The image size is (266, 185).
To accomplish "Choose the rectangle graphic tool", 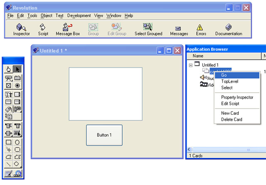I will 8,142.
